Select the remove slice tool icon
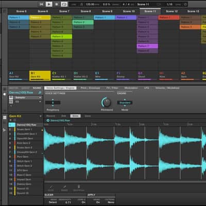Screen dimensions: 206x206 [64, 187]
